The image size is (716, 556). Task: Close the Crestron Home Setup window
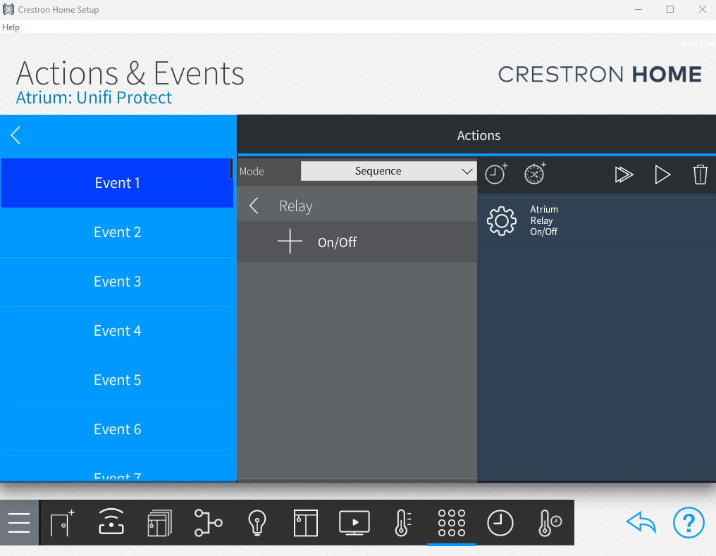[x=703, y=10]
